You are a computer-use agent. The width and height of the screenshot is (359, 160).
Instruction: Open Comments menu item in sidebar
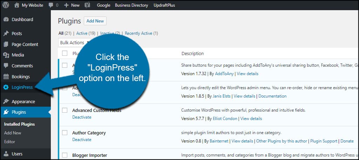tap(22, 66)
